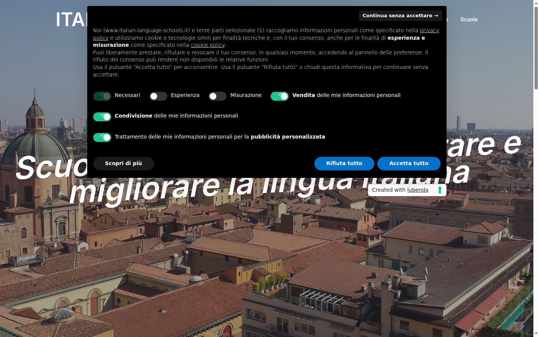Click the green iubenda keyhole icon
This screenshot has height=337, width=539.
click(x=440, y=190)
